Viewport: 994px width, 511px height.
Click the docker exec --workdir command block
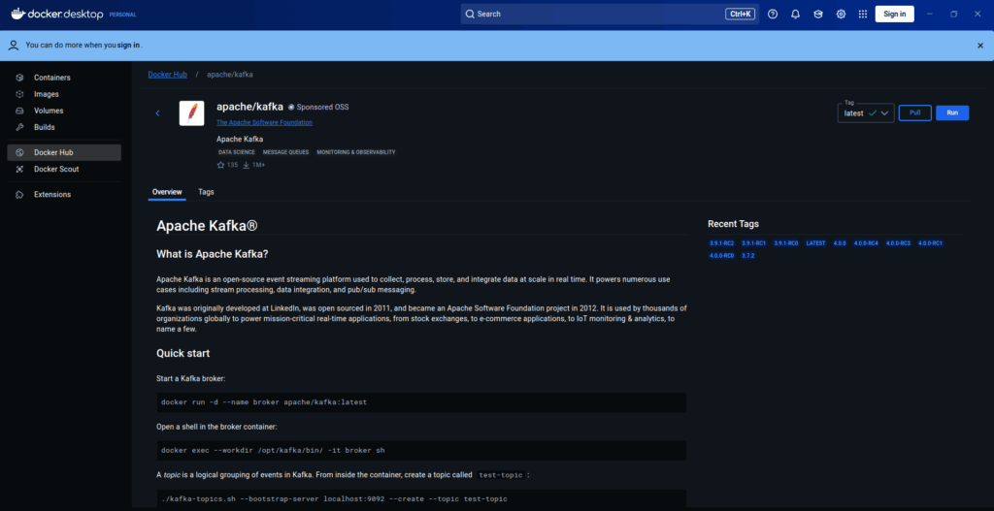421,450
